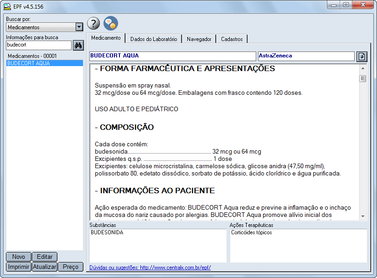
Task: Click the Novo button
Action: [x=19, y=257]
